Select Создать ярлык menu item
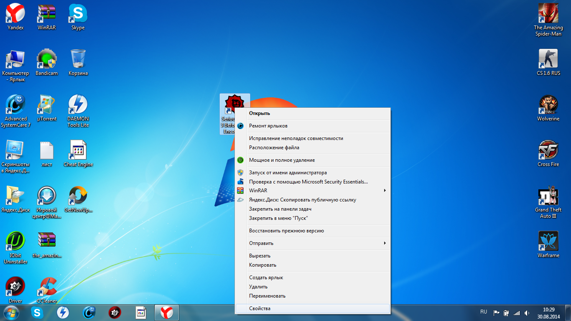This screenshot has width=571, height=321. coord(313,278)
